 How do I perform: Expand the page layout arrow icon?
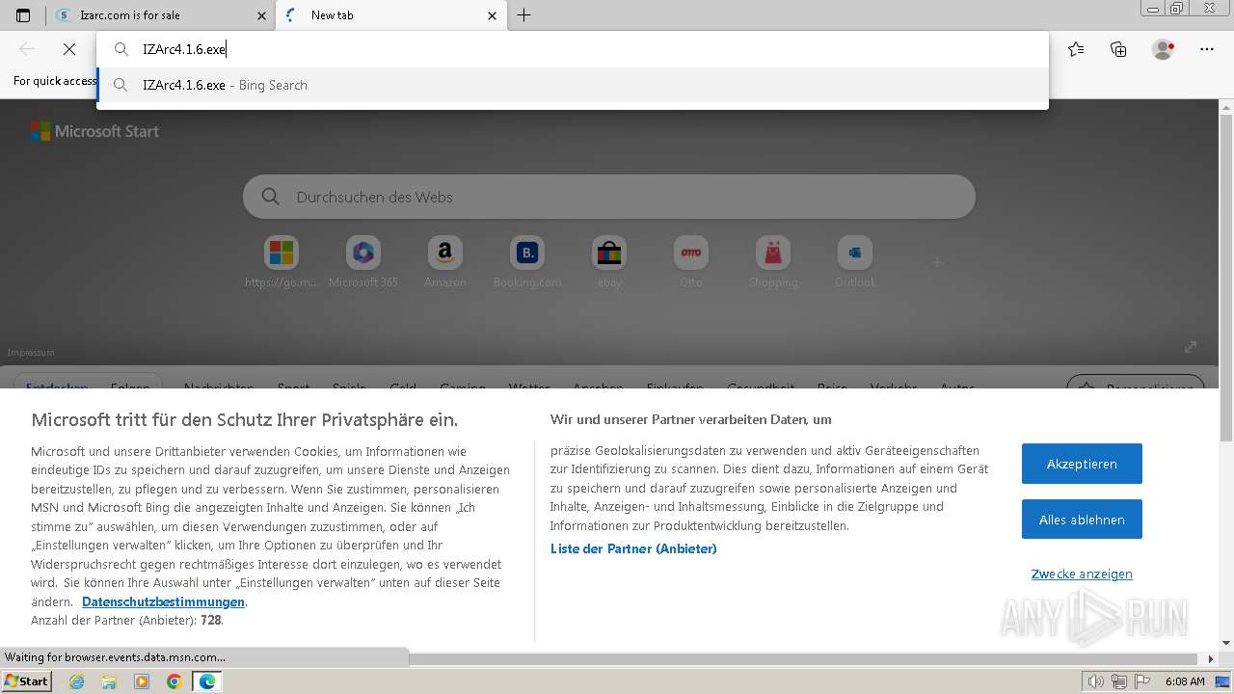pyautogui.click(x=1191, y=347)
